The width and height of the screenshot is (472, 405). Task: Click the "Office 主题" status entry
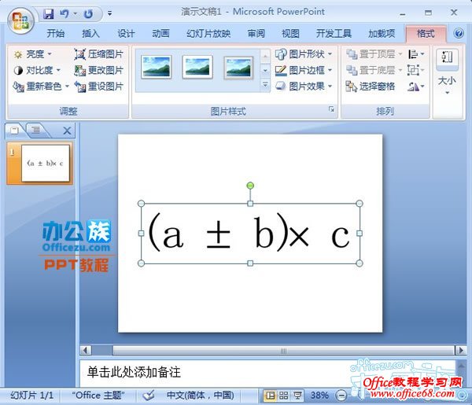click(x=98, y=395)
